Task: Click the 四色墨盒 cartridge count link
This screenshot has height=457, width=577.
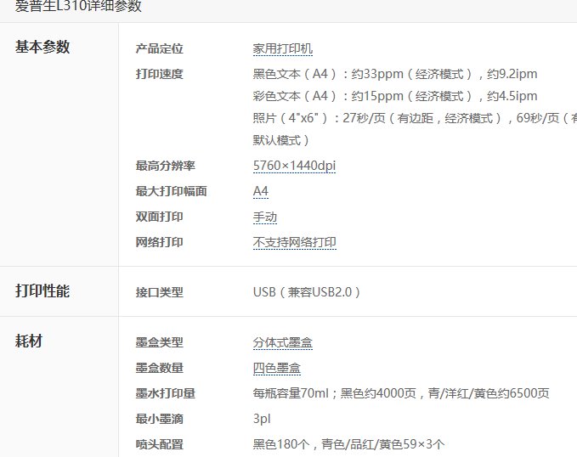Action: pyautogui.click(x=277, y=368)
